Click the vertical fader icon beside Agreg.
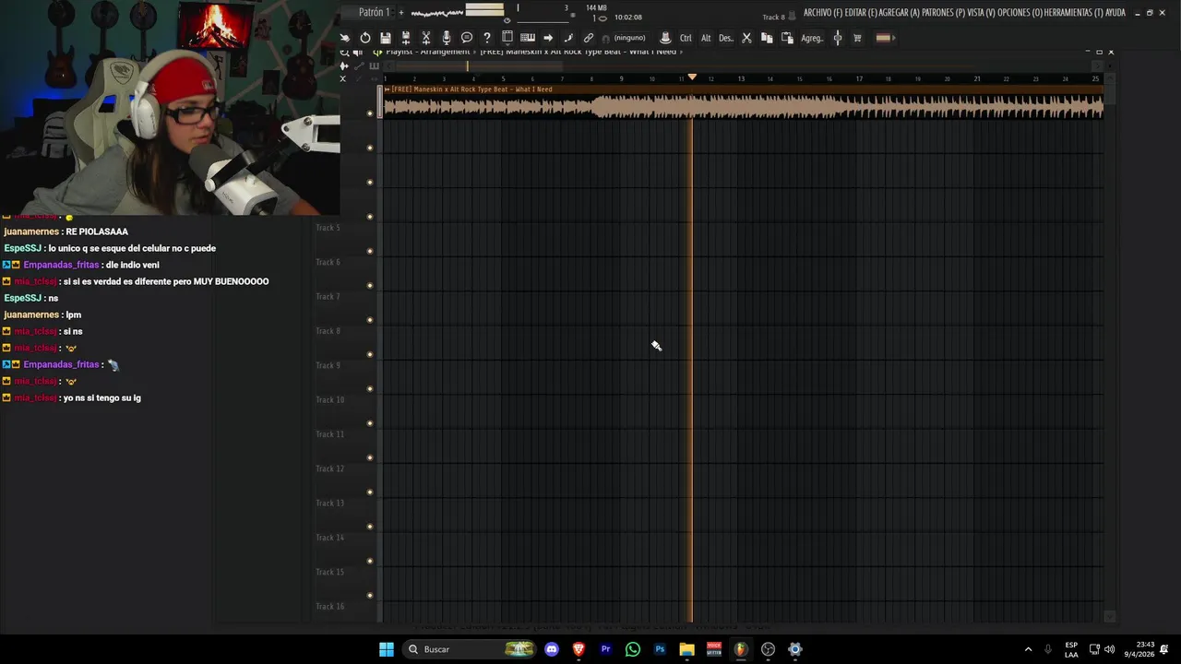This screenshot has width=1181, height=664. pos(838,38)
